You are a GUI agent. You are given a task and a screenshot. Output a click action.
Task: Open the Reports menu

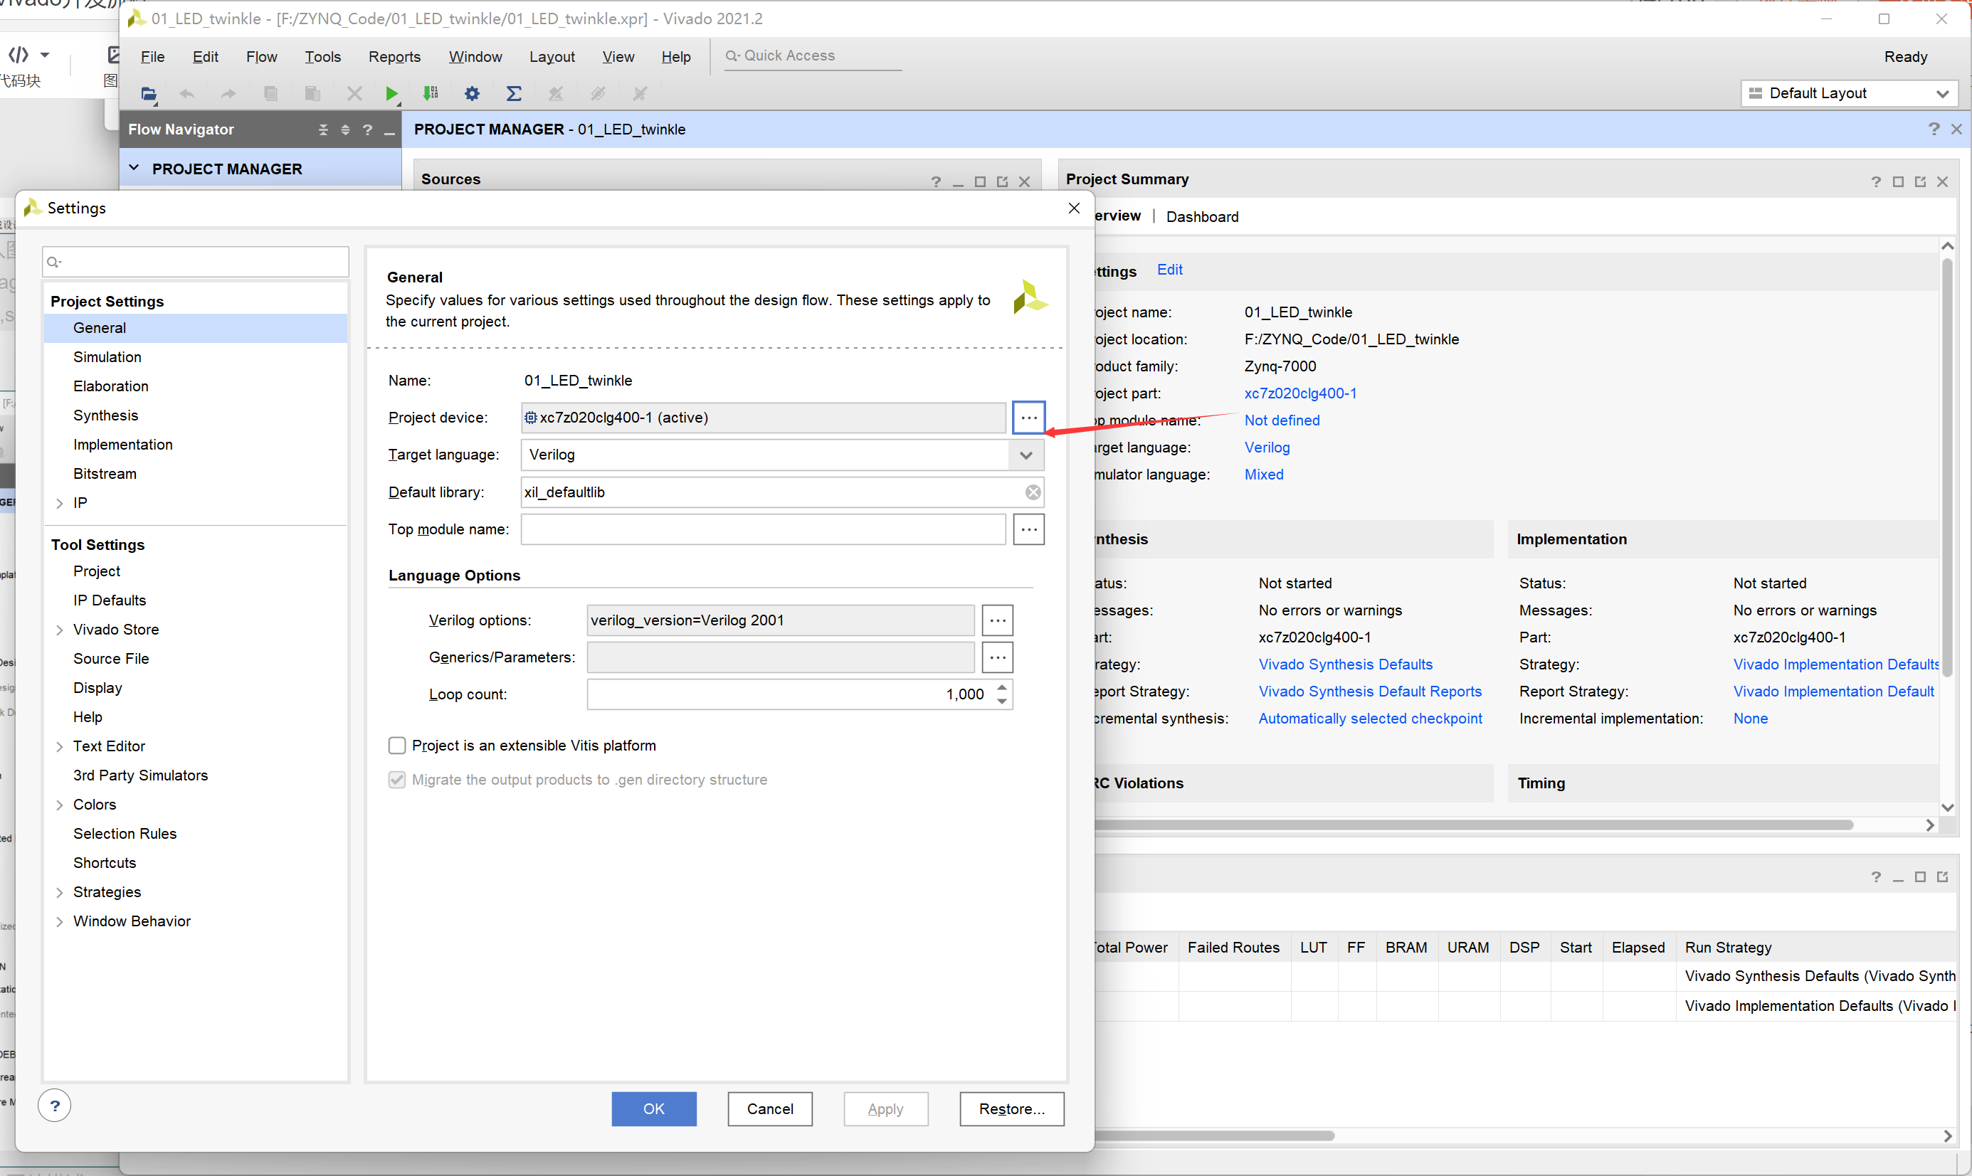pyautogui.click(x=394, y=57)
